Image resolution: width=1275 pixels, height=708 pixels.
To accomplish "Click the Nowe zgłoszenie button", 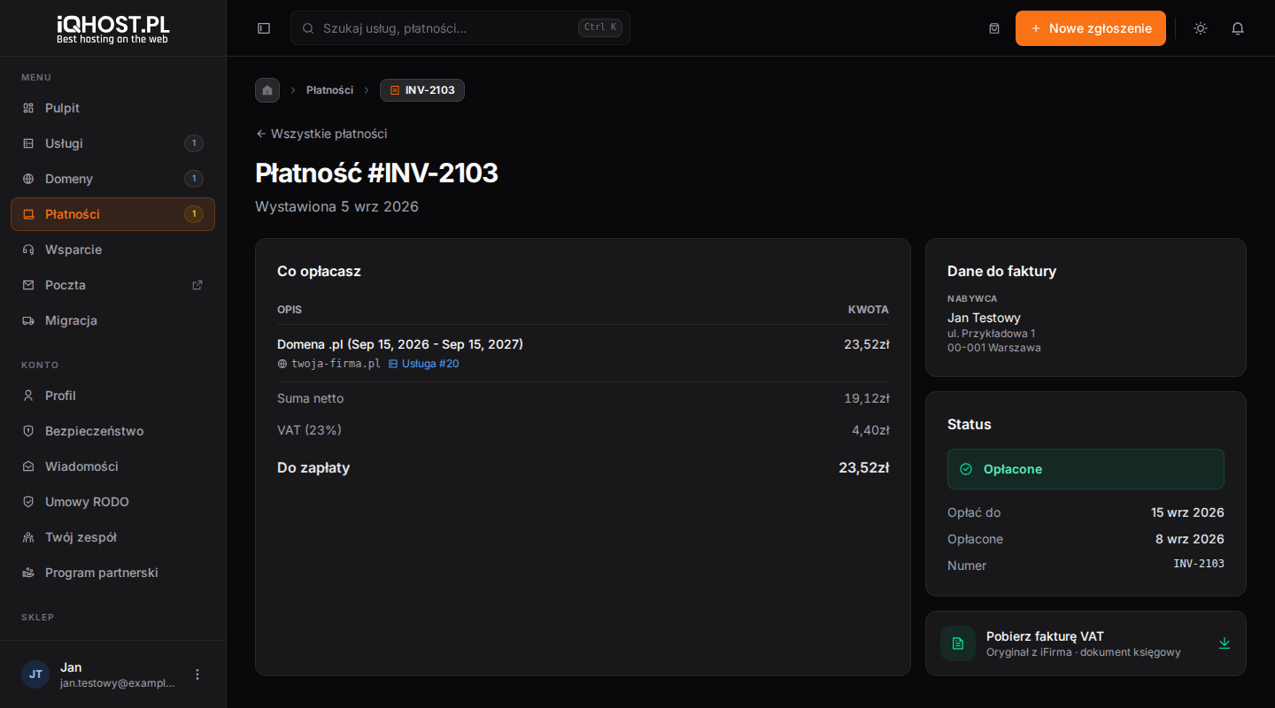I will [x=1091, y=28].
